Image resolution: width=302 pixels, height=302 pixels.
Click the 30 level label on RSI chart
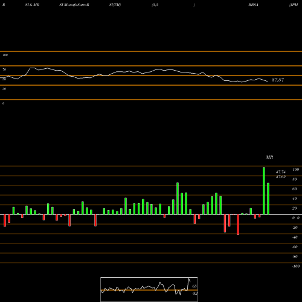click(x=4, y=89)
